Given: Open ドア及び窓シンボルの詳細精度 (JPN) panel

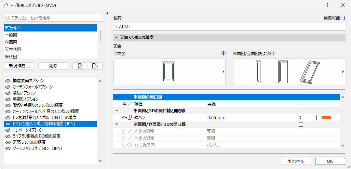Looking at the screenshot, I should point(50,124).
